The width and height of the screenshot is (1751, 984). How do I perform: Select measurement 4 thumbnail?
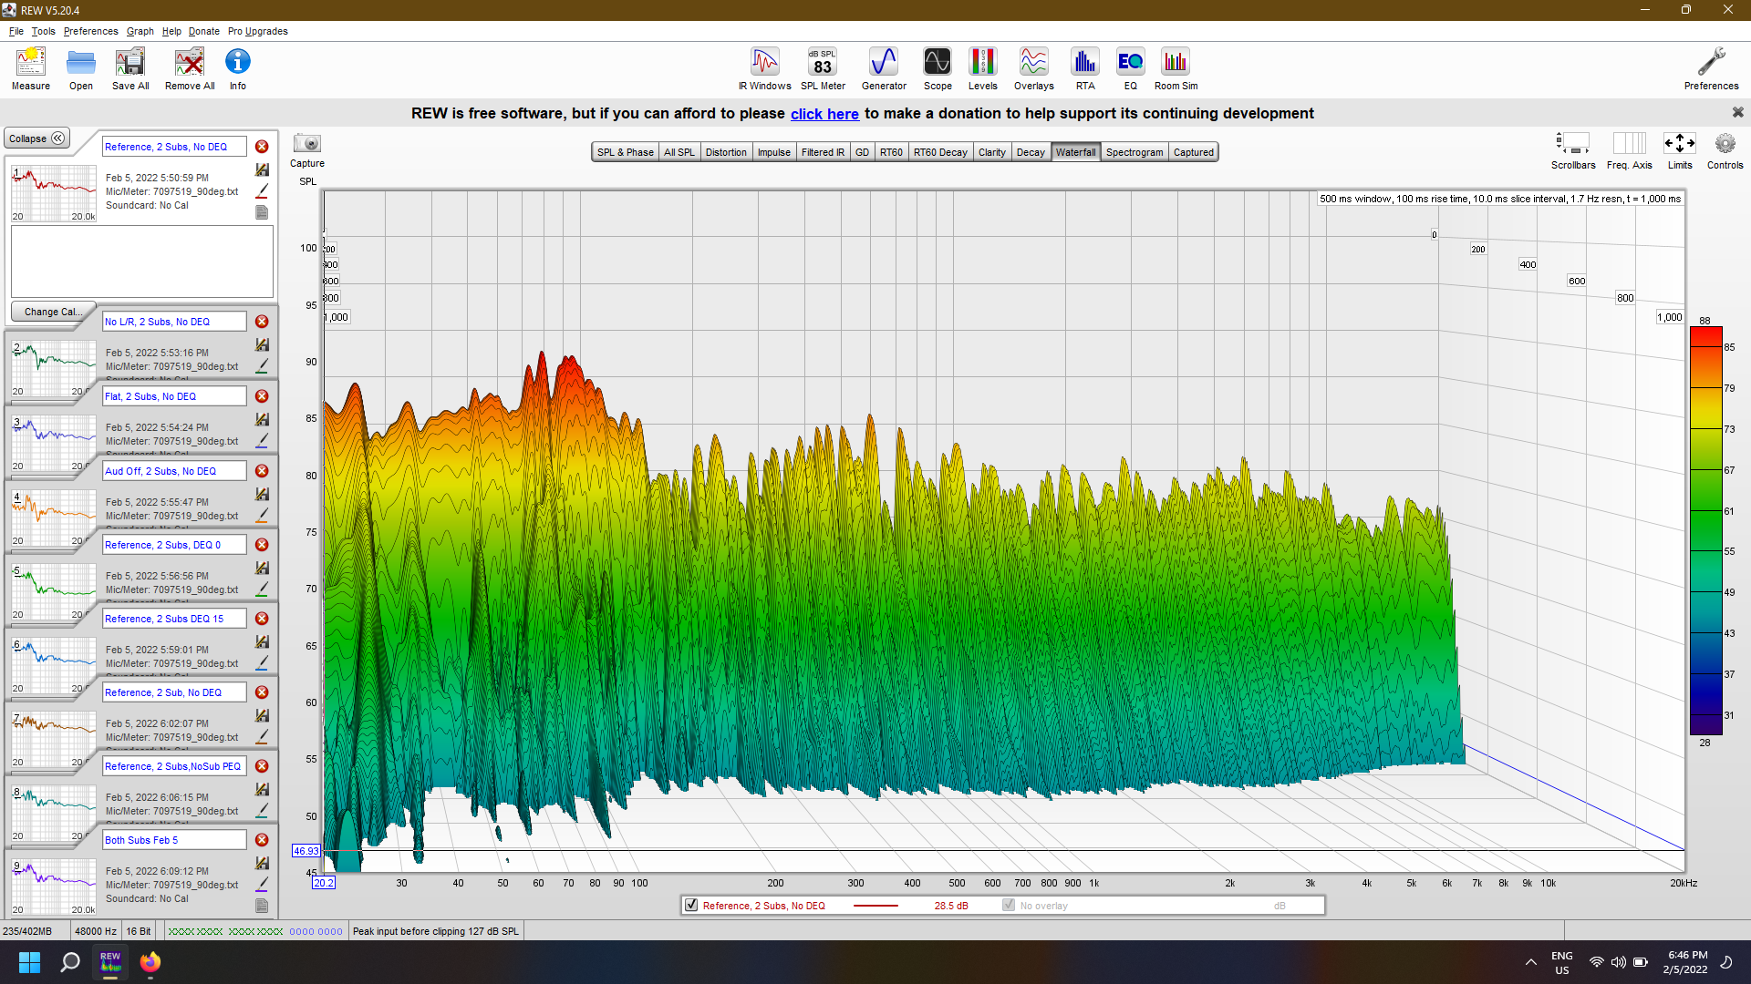pos(54,518)
